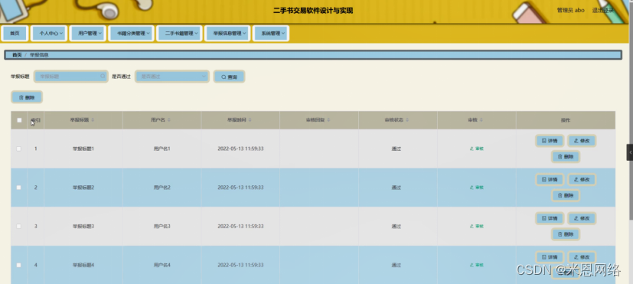Open the 是否通过 dropdown filter

172,77
